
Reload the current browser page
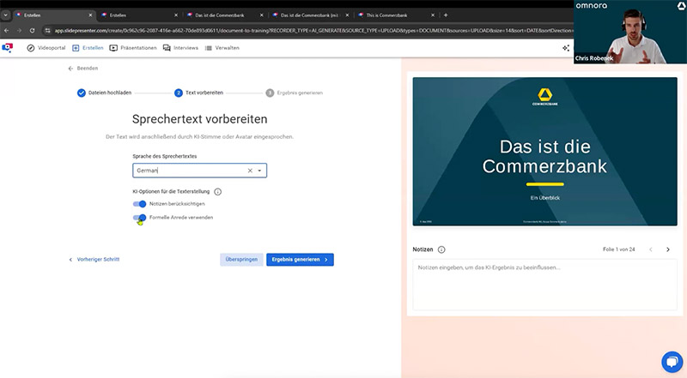(32, 31)
